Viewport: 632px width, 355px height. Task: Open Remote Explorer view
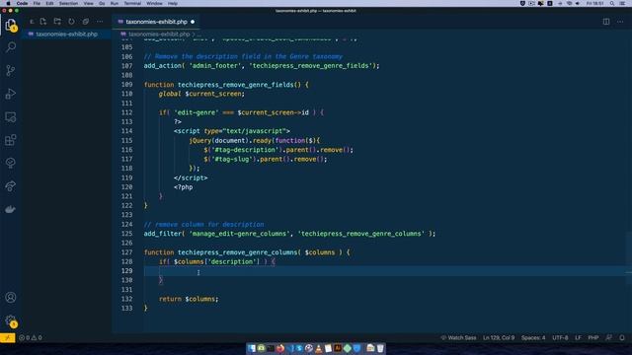[x=11, y=117]
